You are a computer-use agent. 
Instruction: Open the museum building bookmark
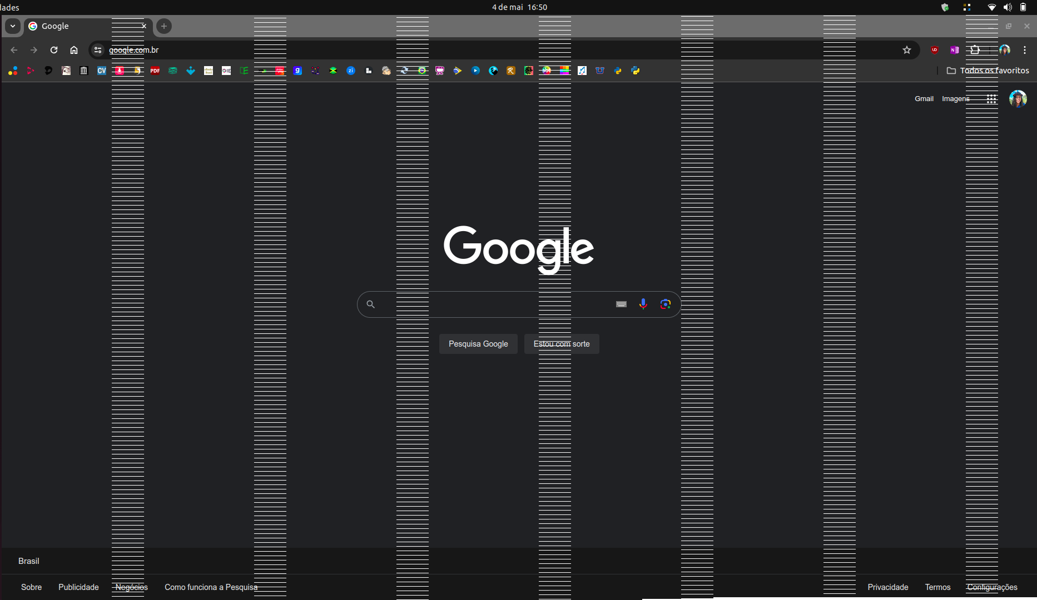84,71
